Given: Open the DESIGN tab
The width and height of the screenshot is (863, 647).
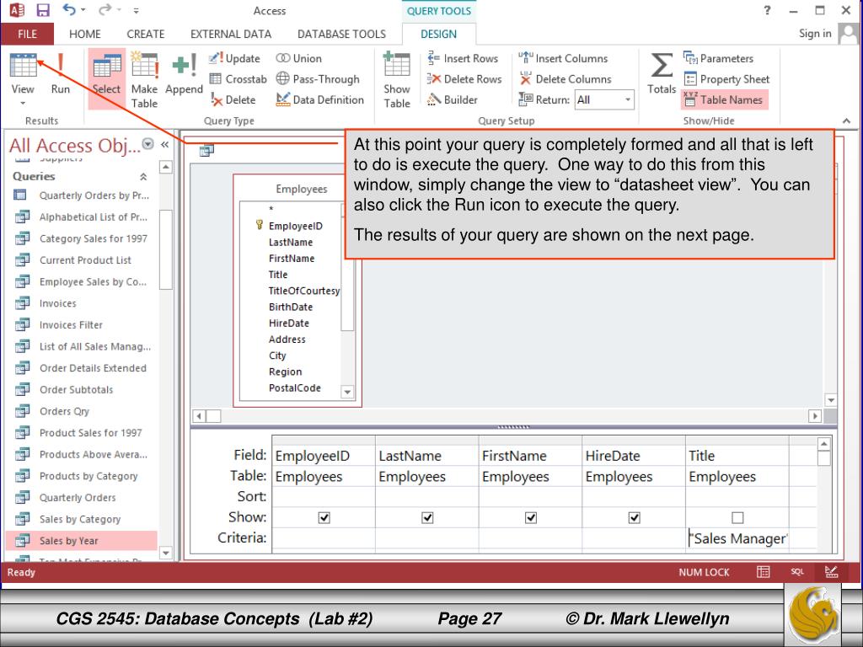Looking at the screenshot, I should pos(438,34).
